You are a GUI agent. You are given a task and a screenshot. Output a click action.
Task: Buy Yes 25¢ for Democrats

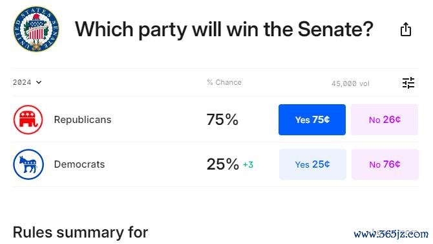(312, 164)
